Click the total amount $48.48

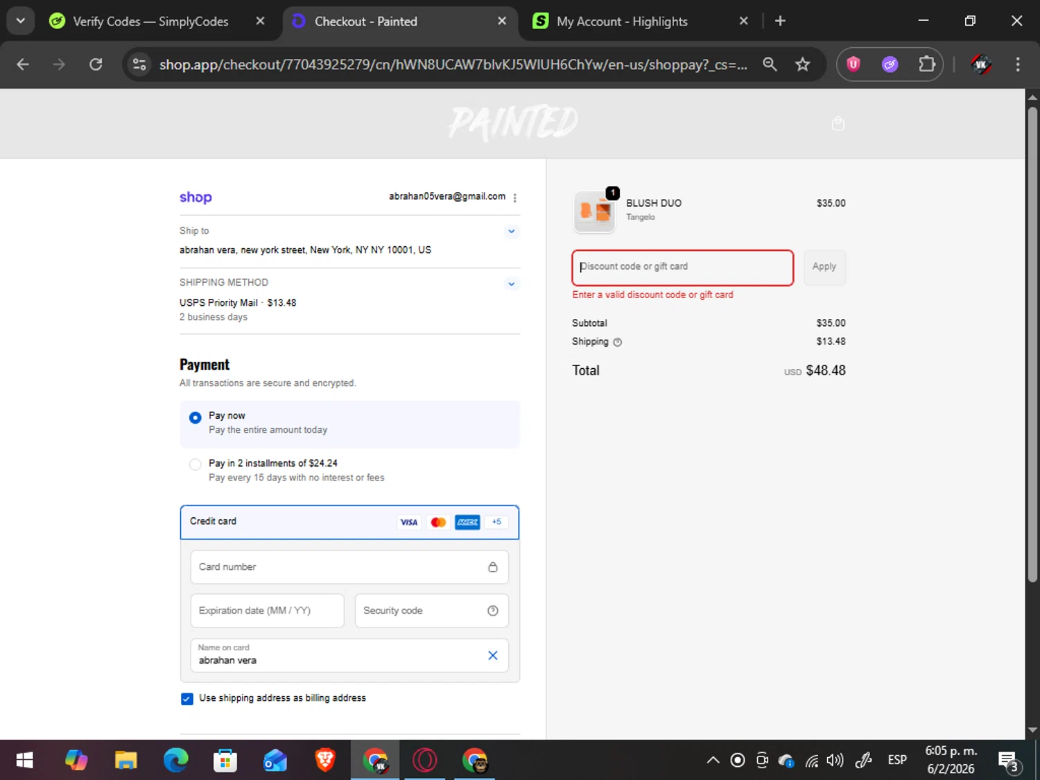(x=826, y=371)
